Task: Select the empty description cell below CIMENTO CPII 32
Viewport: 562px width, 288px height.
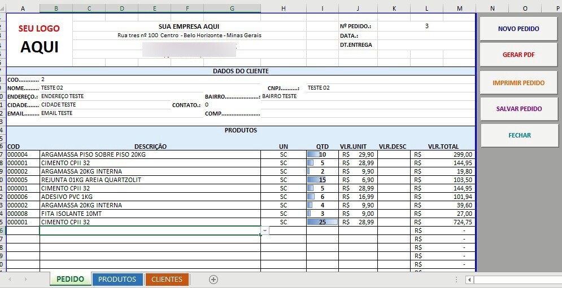Action: point(150,231)
